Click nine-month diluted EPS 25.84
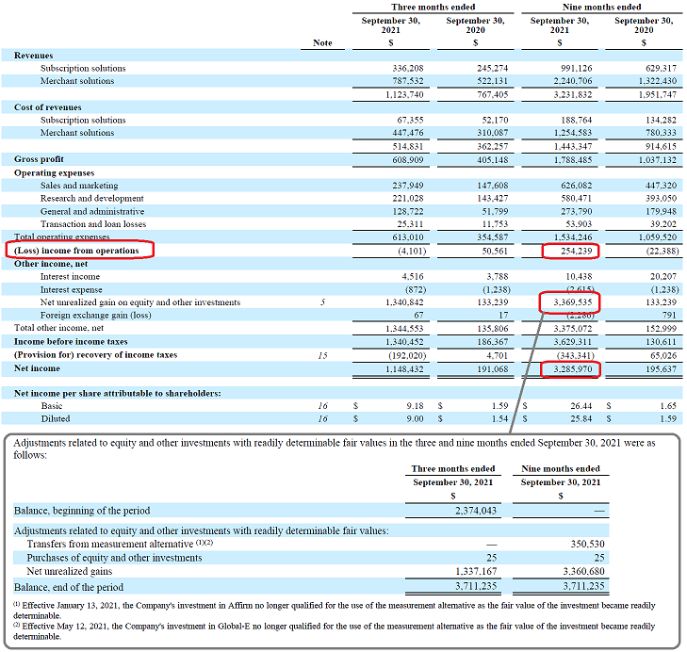687x652 pixels. point(581,419)
